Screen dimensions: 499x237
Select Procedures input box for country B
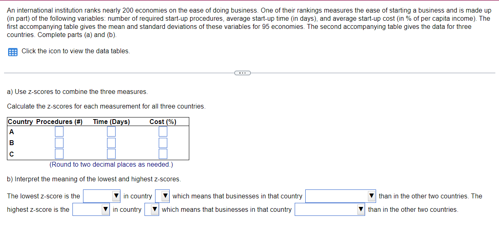click(x=59, y=143)
